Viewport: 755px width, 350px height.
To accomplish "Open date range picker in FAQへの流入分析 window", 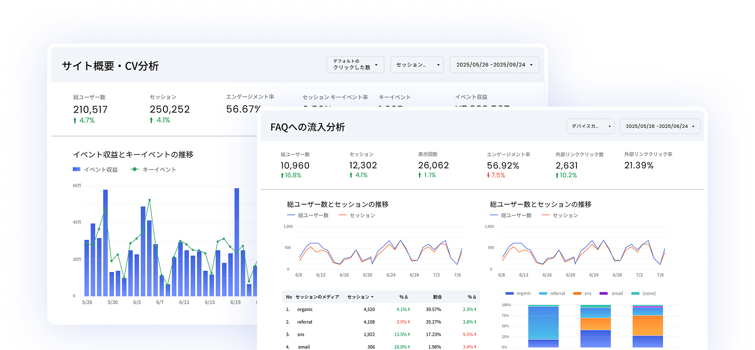I will coord(660,126).
